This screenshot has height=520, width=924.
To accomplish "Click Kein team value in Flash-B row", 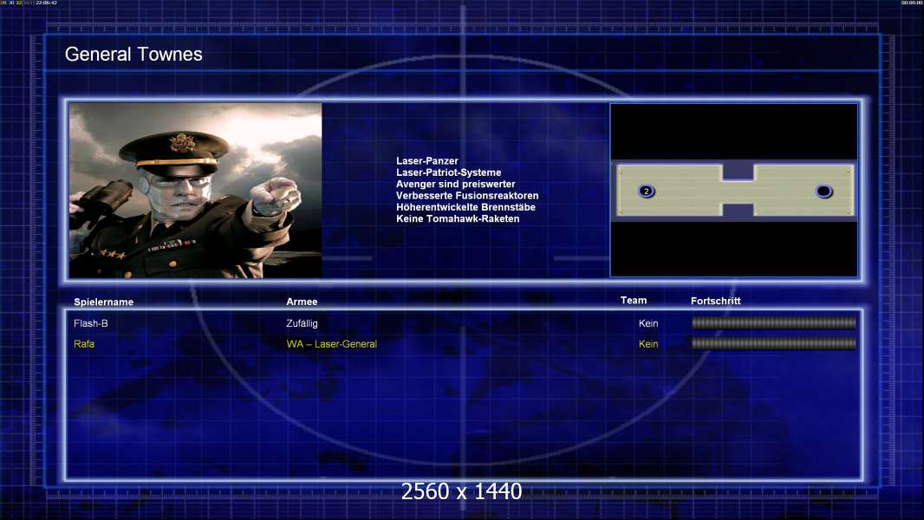I will 648,323.
